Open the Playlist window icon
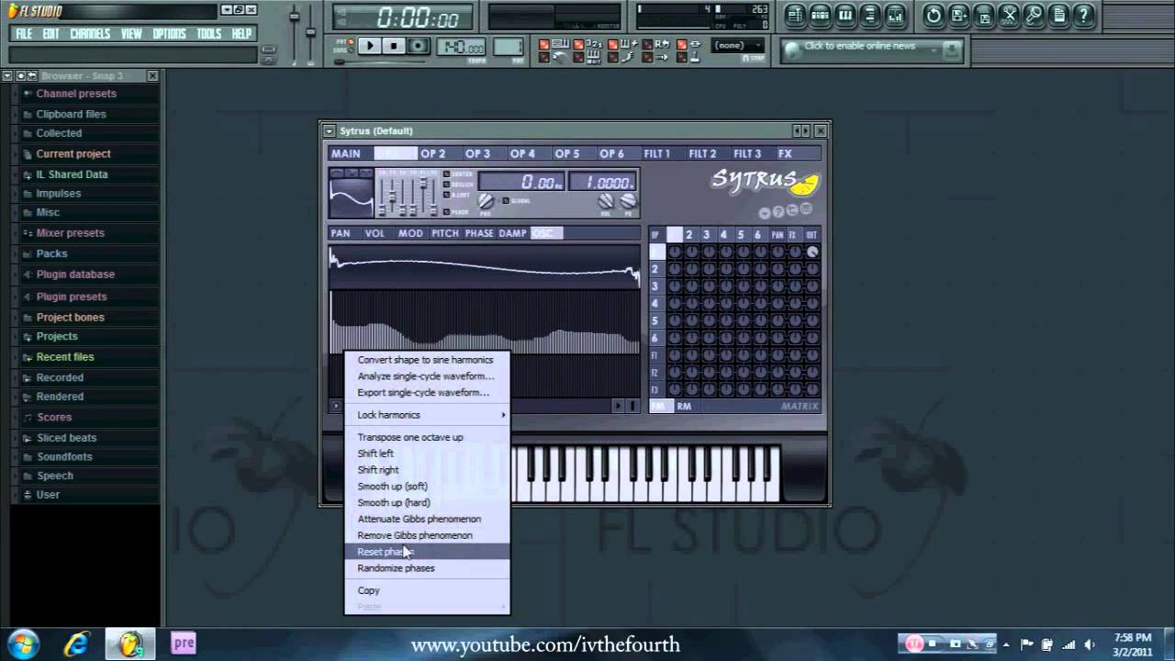Screen dimensions: 1175x661 [795, 15]
